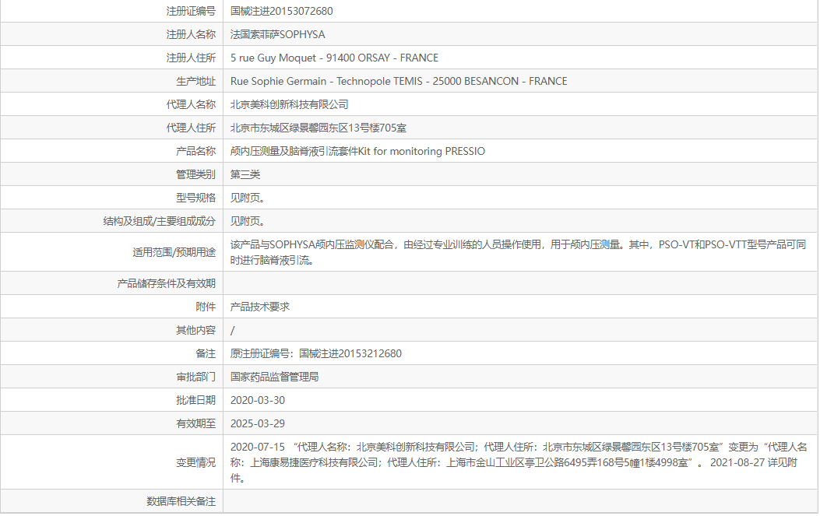Click the 审批部门 label
Screen dimensions: 820x516
click(195, 377)
